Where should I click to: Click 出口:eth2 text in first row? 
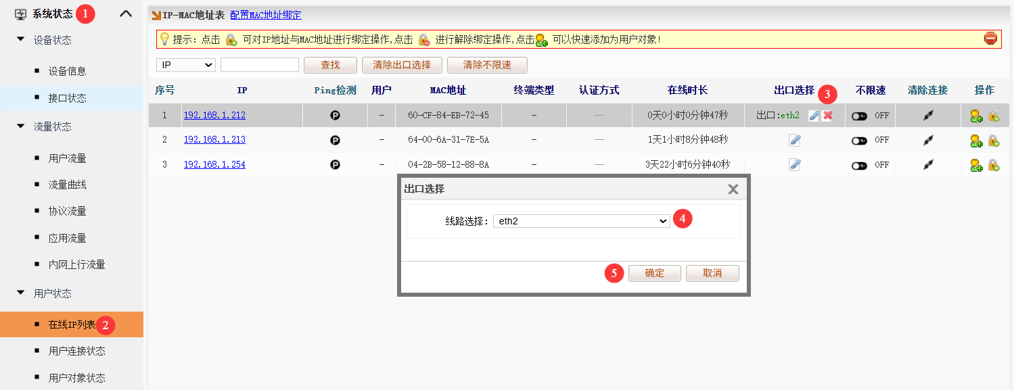click(777, 116)
